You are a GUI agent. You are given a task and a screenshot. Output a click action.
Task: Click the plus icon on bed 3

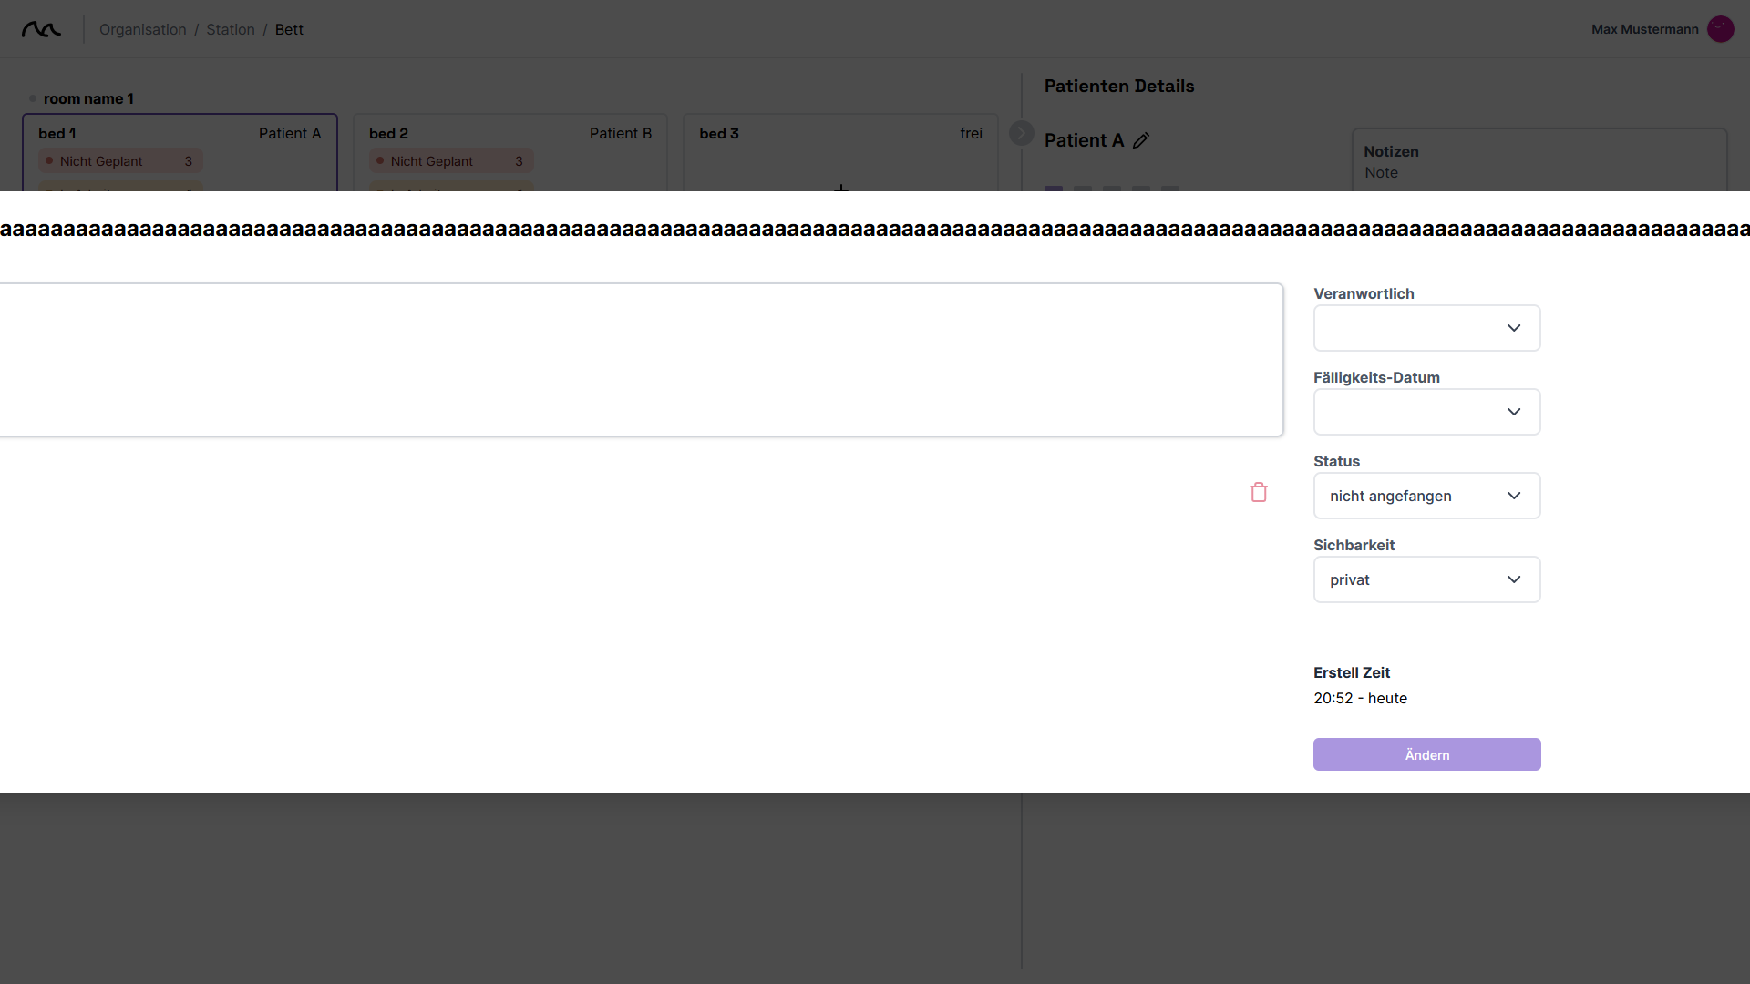[841, 189]
